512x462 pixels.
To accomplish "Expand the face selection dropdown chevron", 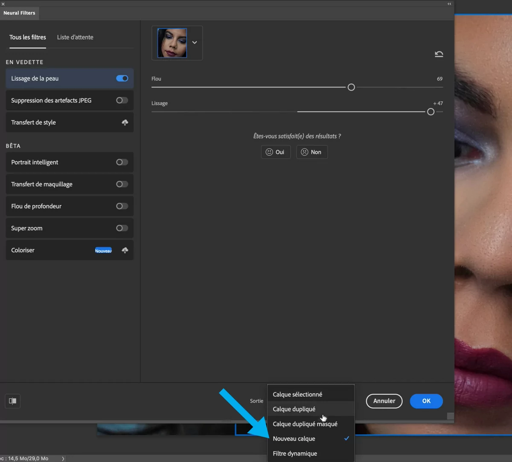I will coord(195,43).
